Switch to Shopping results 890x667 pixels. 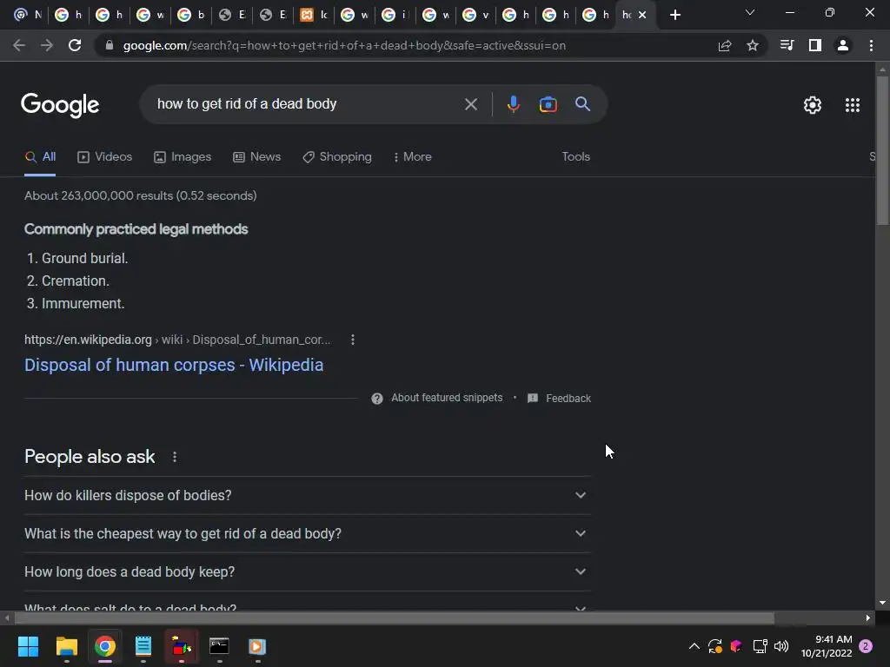[x=336, y=157]
